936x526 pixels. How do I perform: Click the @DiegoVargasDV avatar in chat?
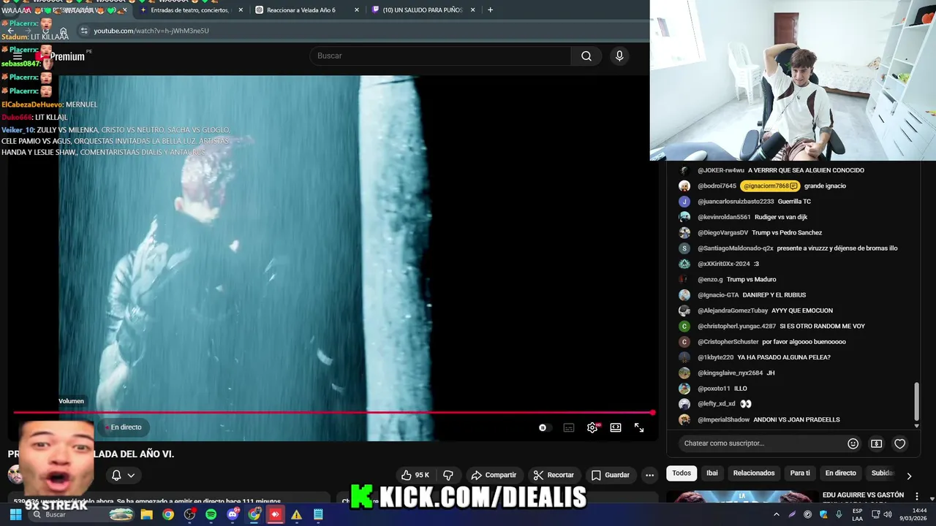pyautogui.click(x=684, y=233)
